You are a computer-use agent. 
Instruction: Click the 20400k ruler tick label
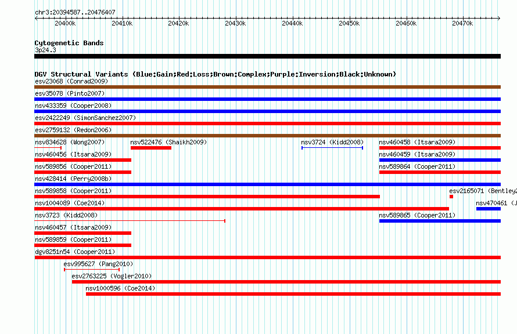(x=65, y=23)
